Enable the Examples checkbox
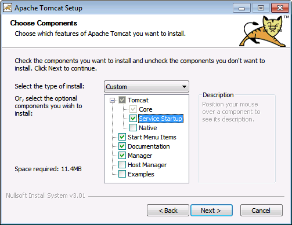This screenshot has width=292, height=225. [122, 174]
